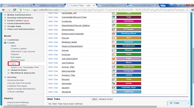
Task: Collapse the Create section
Action: tap(5, 43)
